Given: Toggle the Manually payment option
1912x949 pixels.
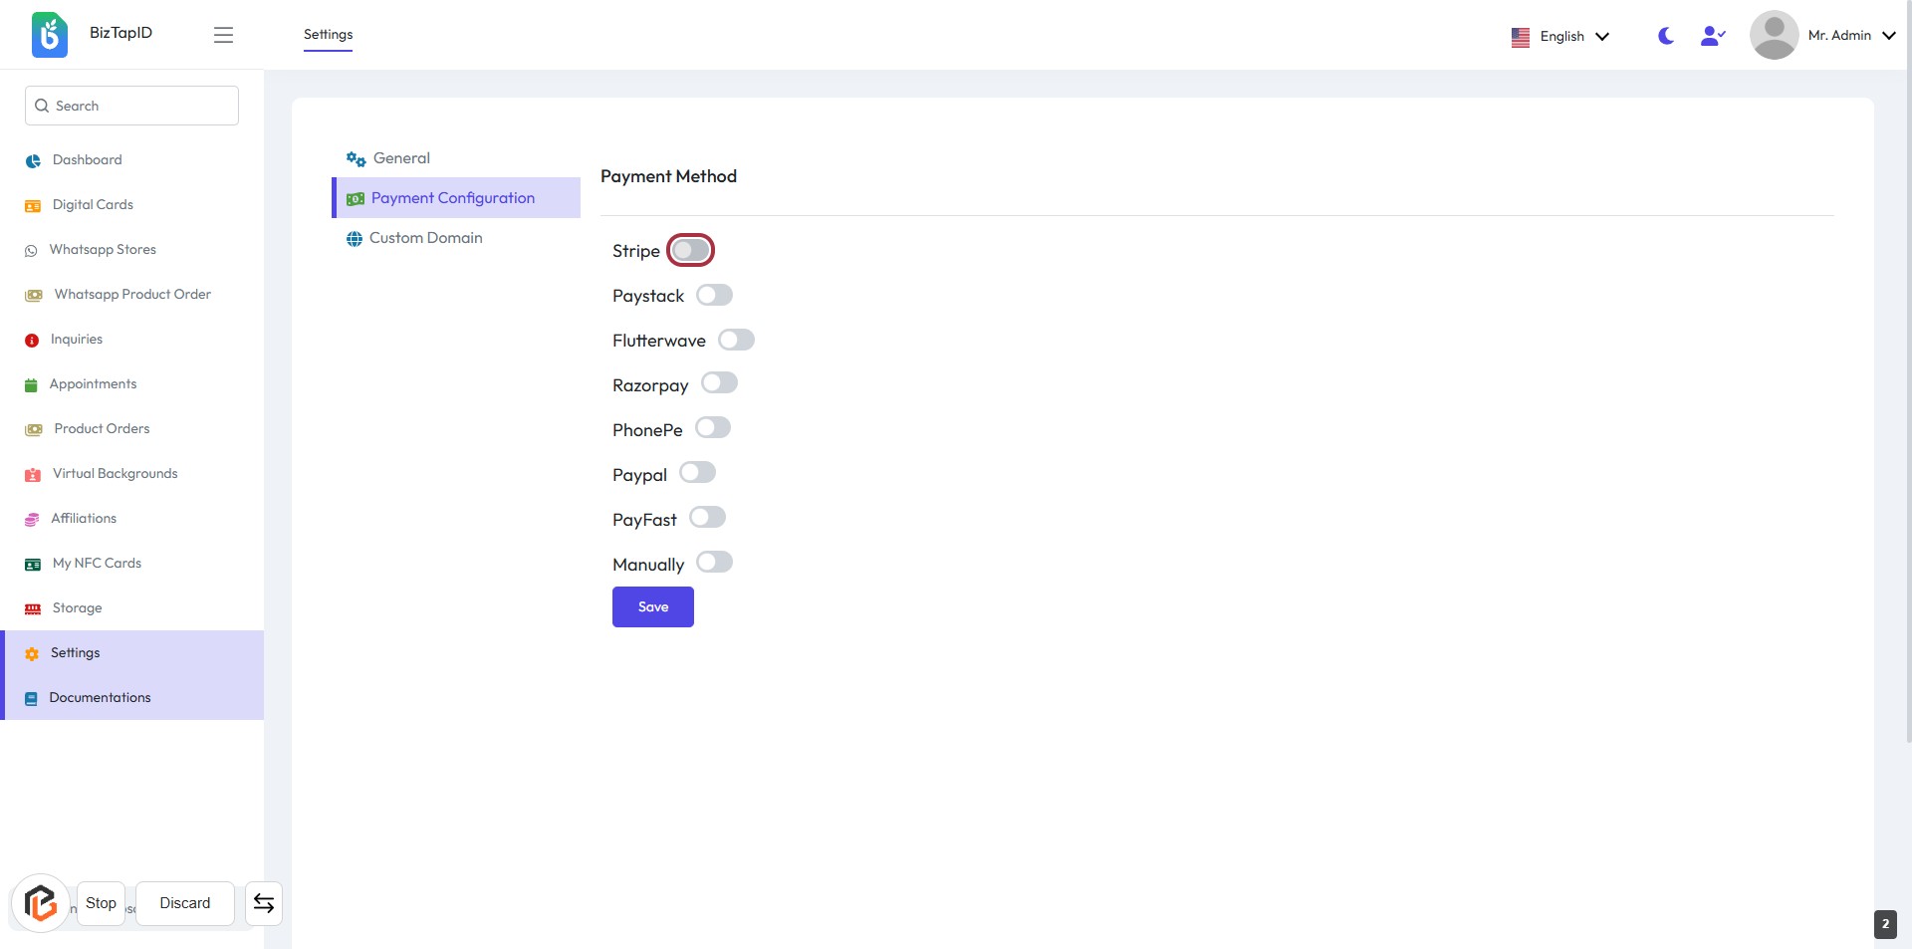Looking at the screenshot, I should click(x=714, y=563).
